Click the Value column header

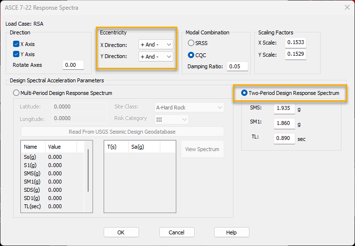pos(61,147)
